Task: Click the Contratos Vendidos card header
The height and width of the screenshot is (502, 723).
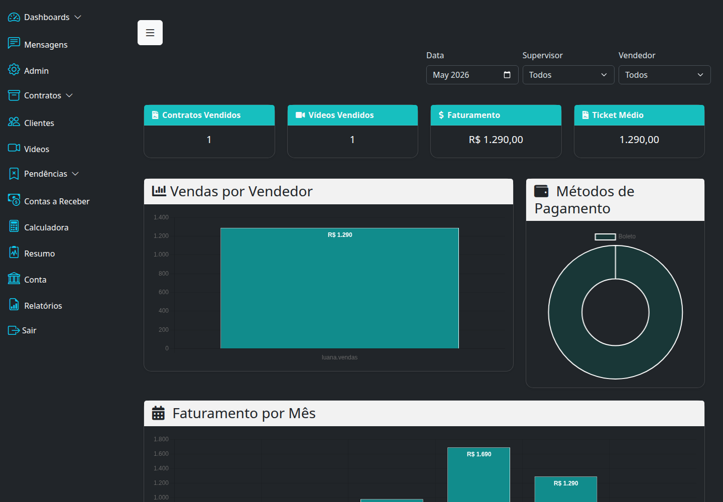Action: click(209, 115)
